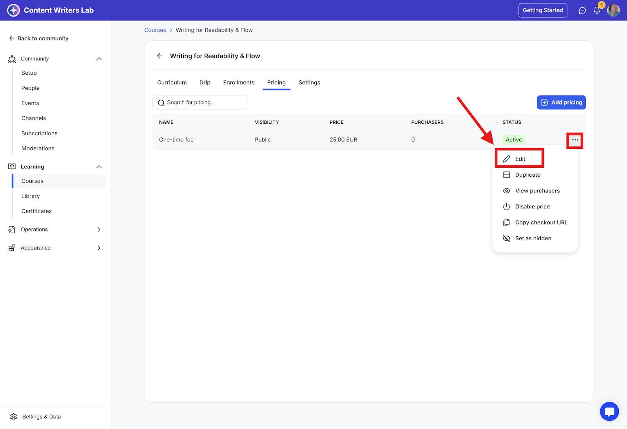The image size is (627, 429).
Task: Collapse the Community section
Action: (99, 59)
